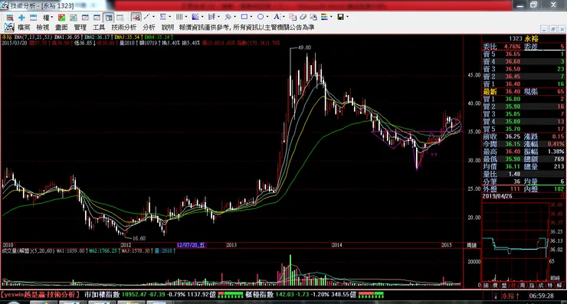567x304 pixels.
Task: Toggle the pressed drawing mode button
Action: (136, 17)
